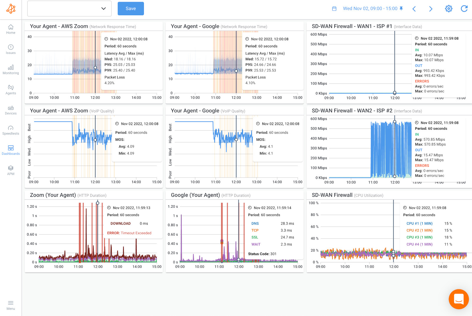Viewport: 472px width, 316px height.
Task: Open the calendar icon near the date range
Action: click(334, 9)
